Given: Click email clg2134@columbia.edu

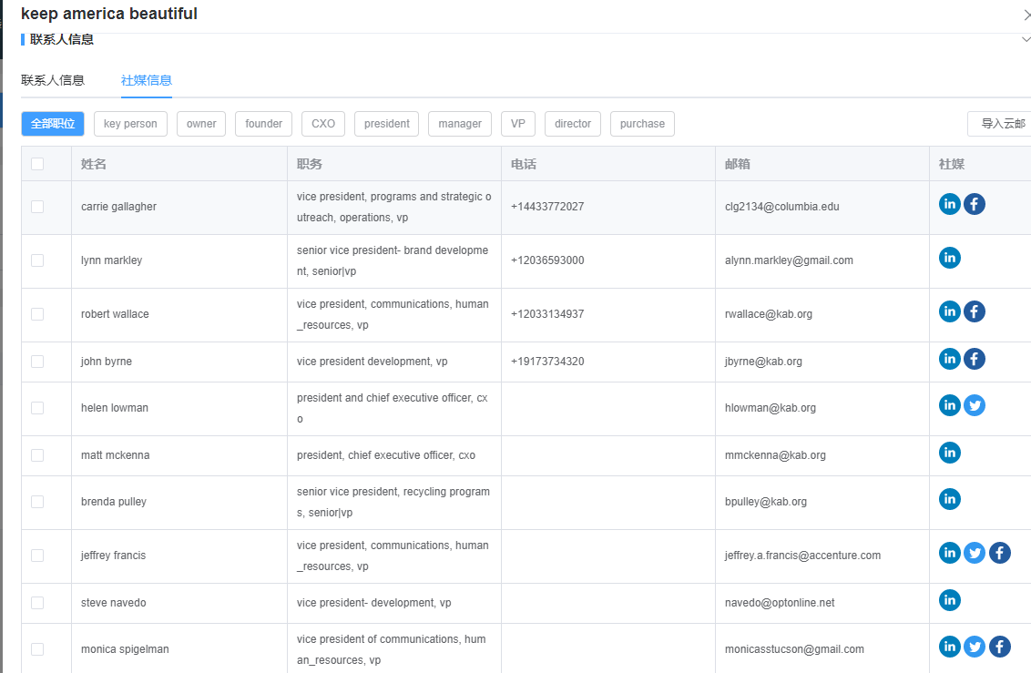Looking at the screenshot, I should pyautogui.click(x=781, y=207).
